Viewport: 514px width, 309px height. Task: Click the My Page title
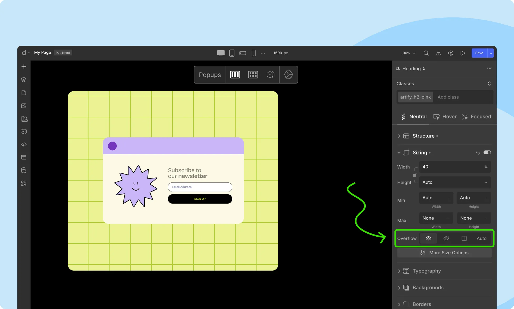point(42,53)
